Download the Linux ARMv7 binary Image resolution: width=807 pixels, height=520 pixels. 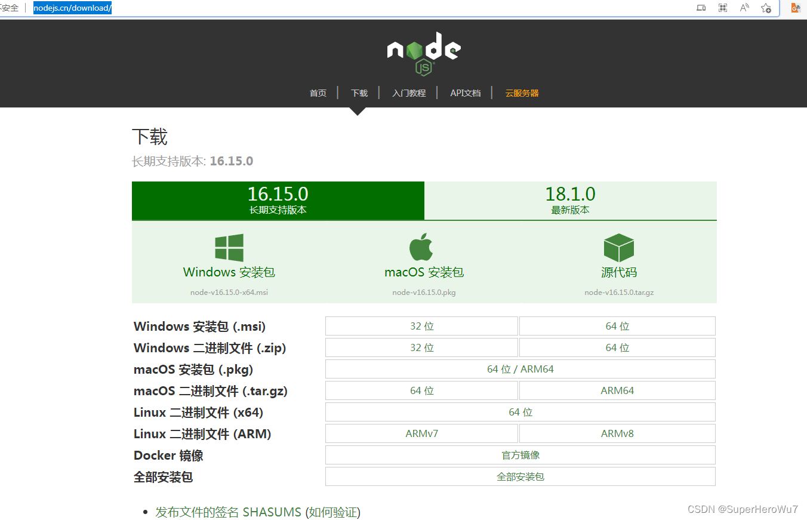tap(421, 433)
